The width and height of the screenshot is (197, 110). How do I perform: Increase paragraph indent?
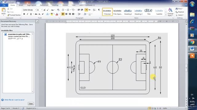click(x=82, y=10)
